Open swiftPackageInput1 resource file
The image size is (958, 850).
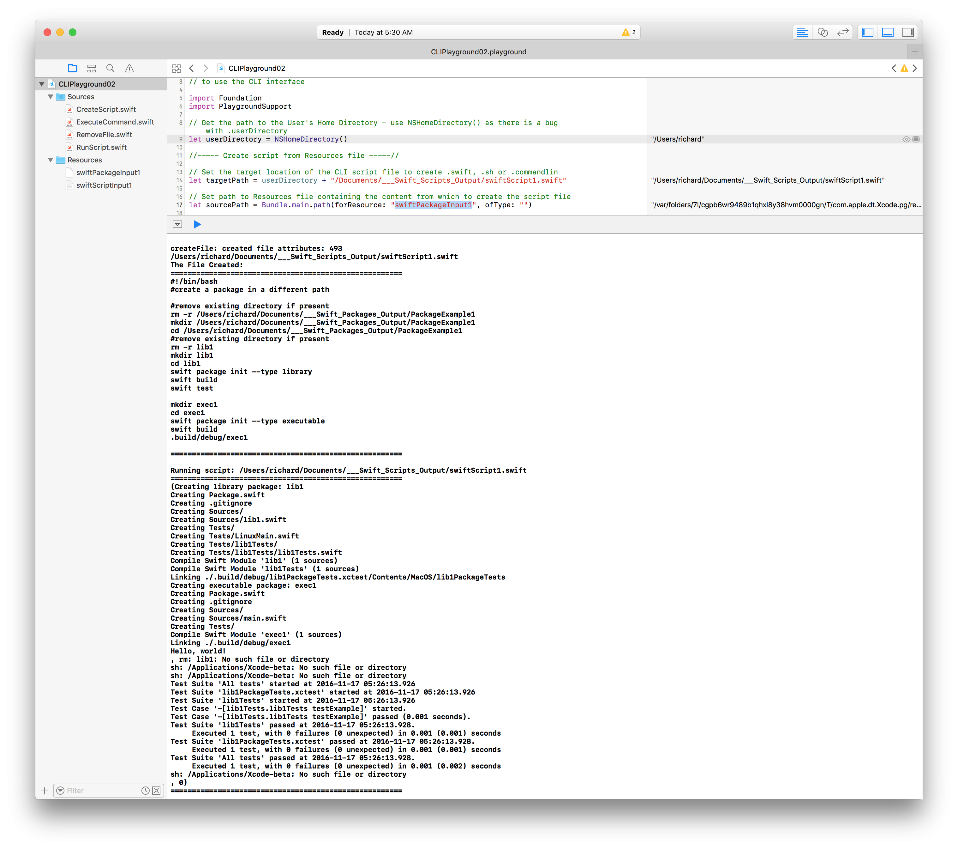coord(108,173)
